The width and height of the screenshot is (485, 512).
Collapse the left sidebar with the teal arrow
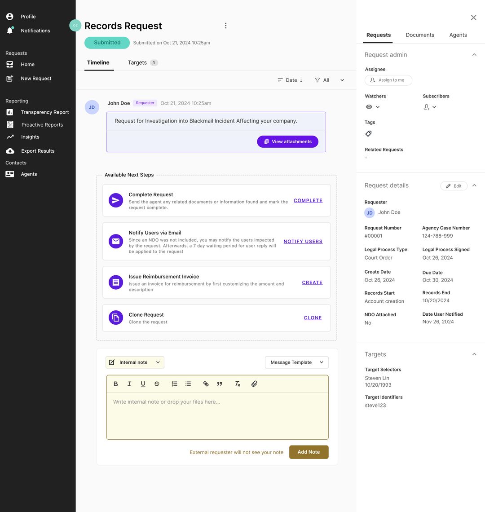click(x=75, y=26)
